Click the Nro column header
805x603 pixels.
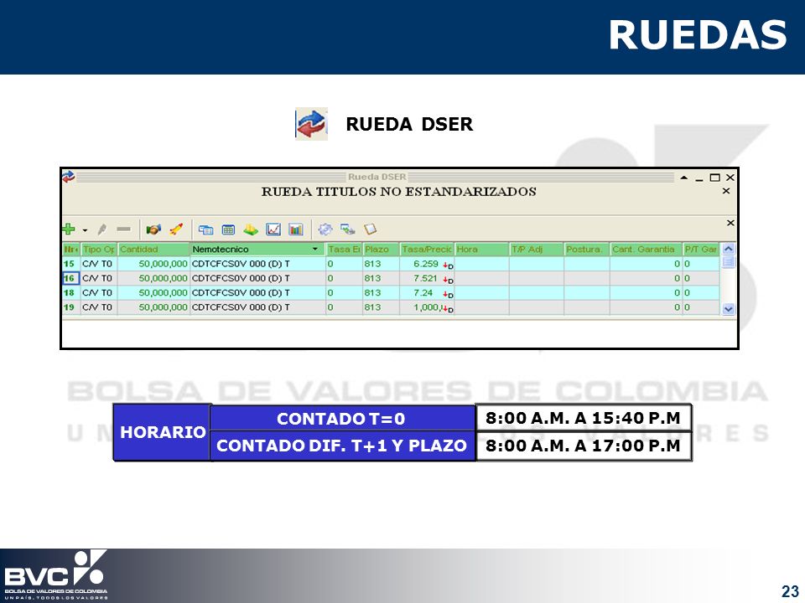[x=70, y=250]
